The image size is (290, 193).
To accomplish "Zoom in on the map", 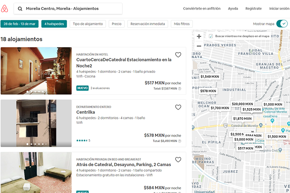I will click(199, 36).
